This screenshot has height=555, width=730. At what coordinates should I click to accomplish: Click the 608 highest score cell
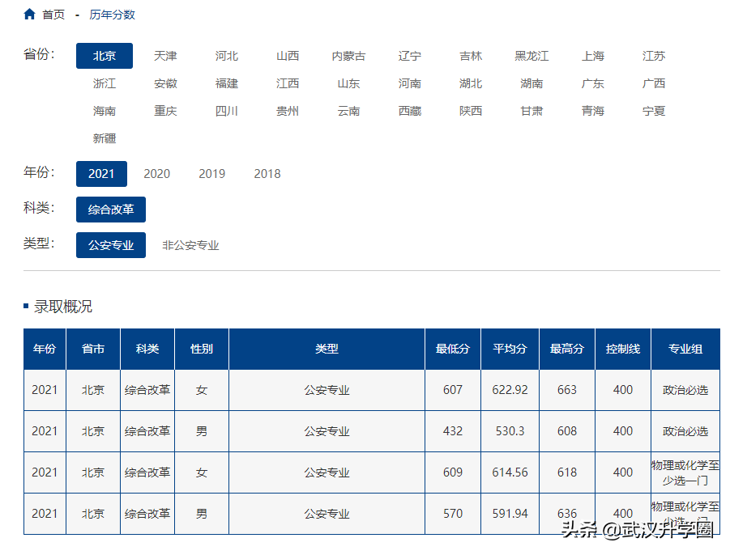[567, 431]
